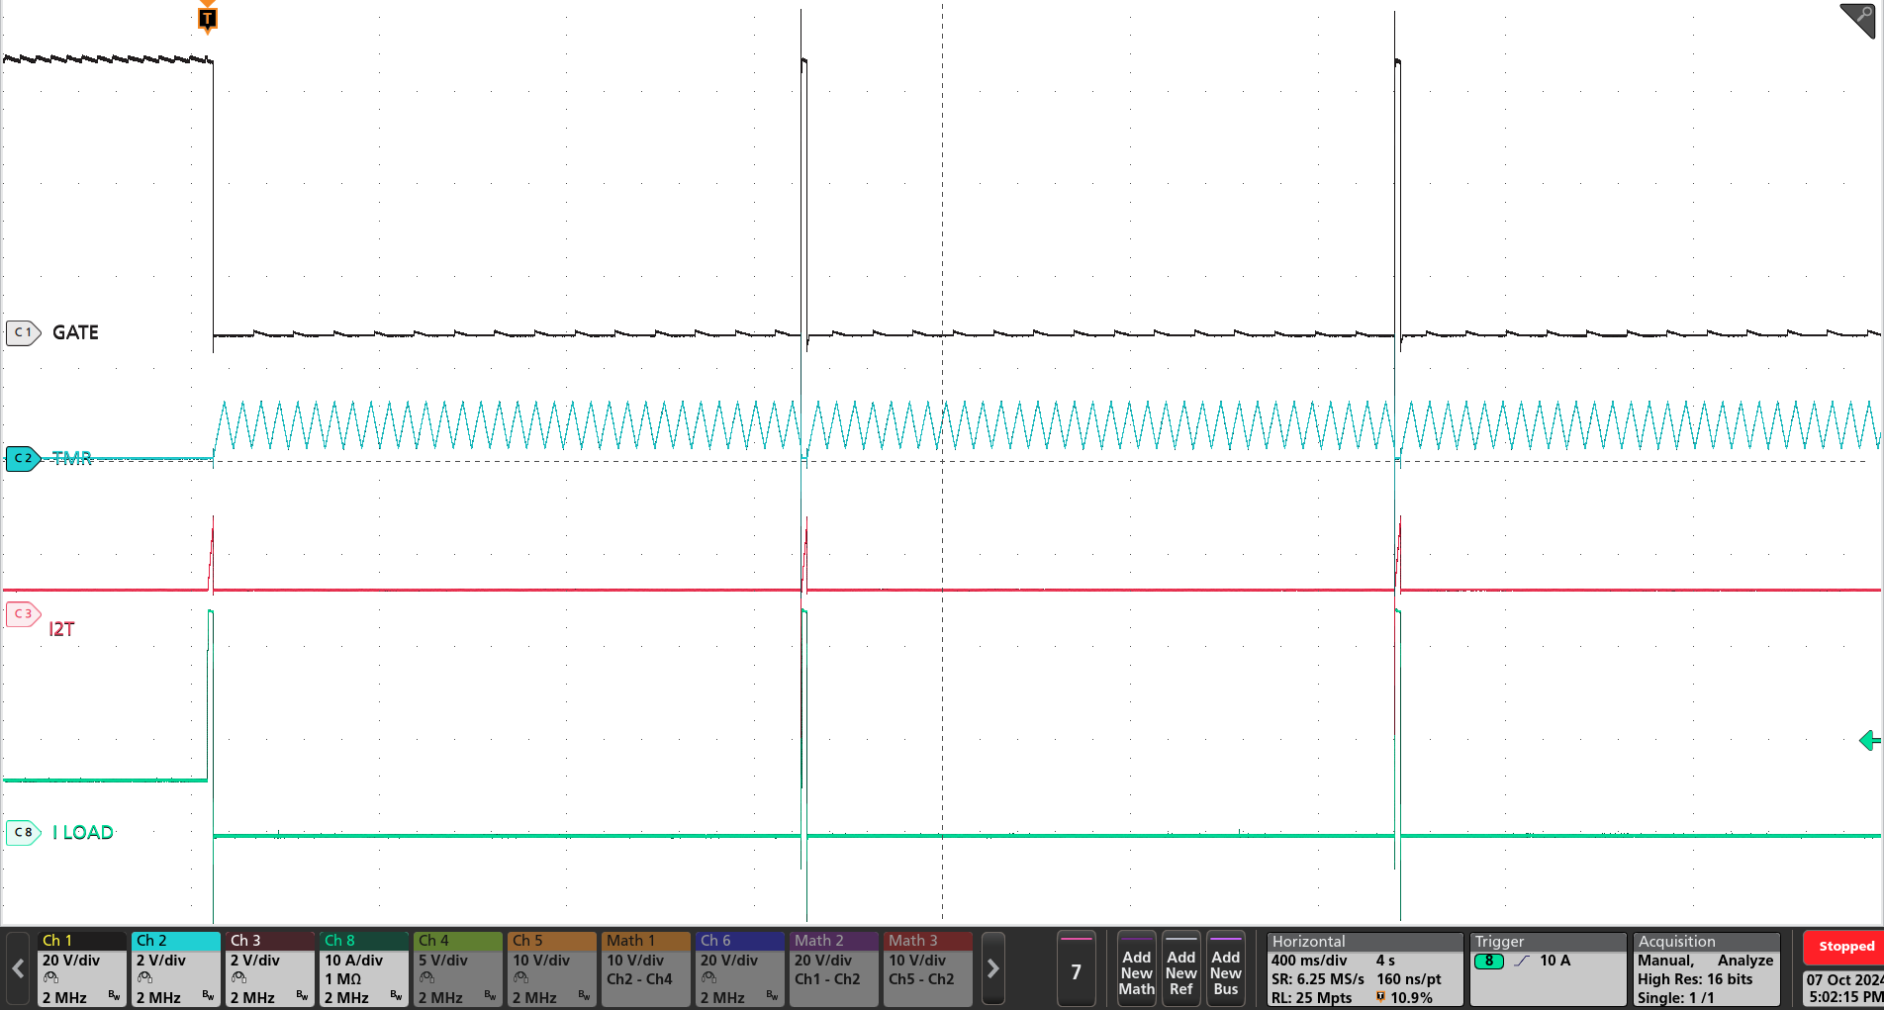
Task: Click the Add New Bus button
Action: pos(1225,969)
